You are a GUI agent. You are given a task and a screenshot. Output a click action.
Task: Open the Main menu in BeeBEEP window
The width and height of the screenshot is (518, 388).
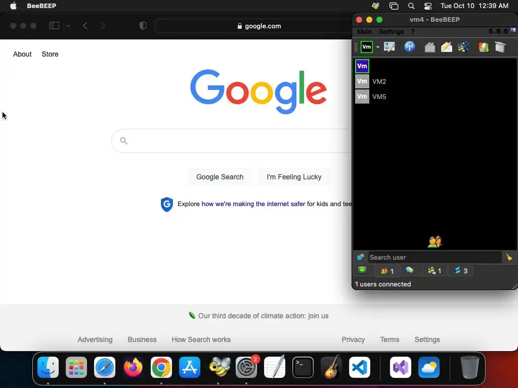364,32
